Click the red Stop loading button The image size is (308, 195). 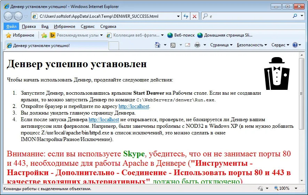(x=195, y=16)
